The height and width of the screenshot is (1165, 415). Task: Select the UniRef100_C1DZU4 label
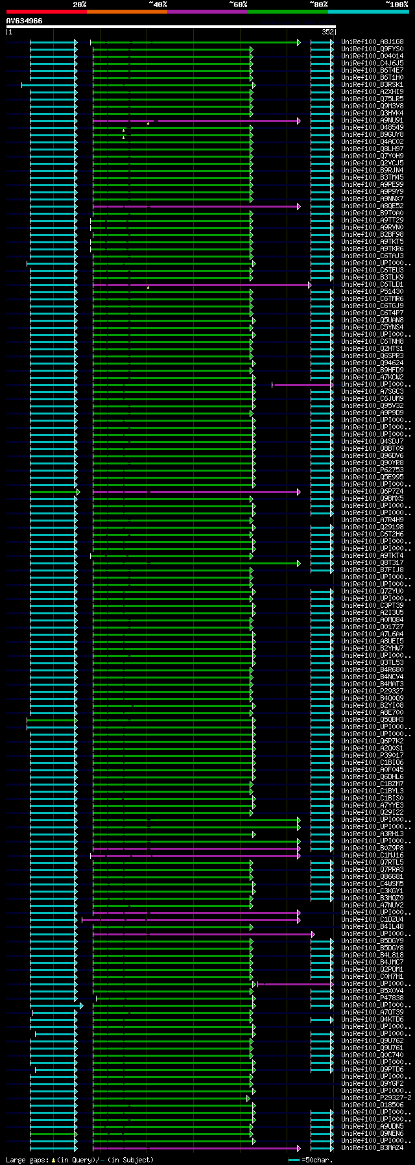pyautogui.click(x=372, y=920)
